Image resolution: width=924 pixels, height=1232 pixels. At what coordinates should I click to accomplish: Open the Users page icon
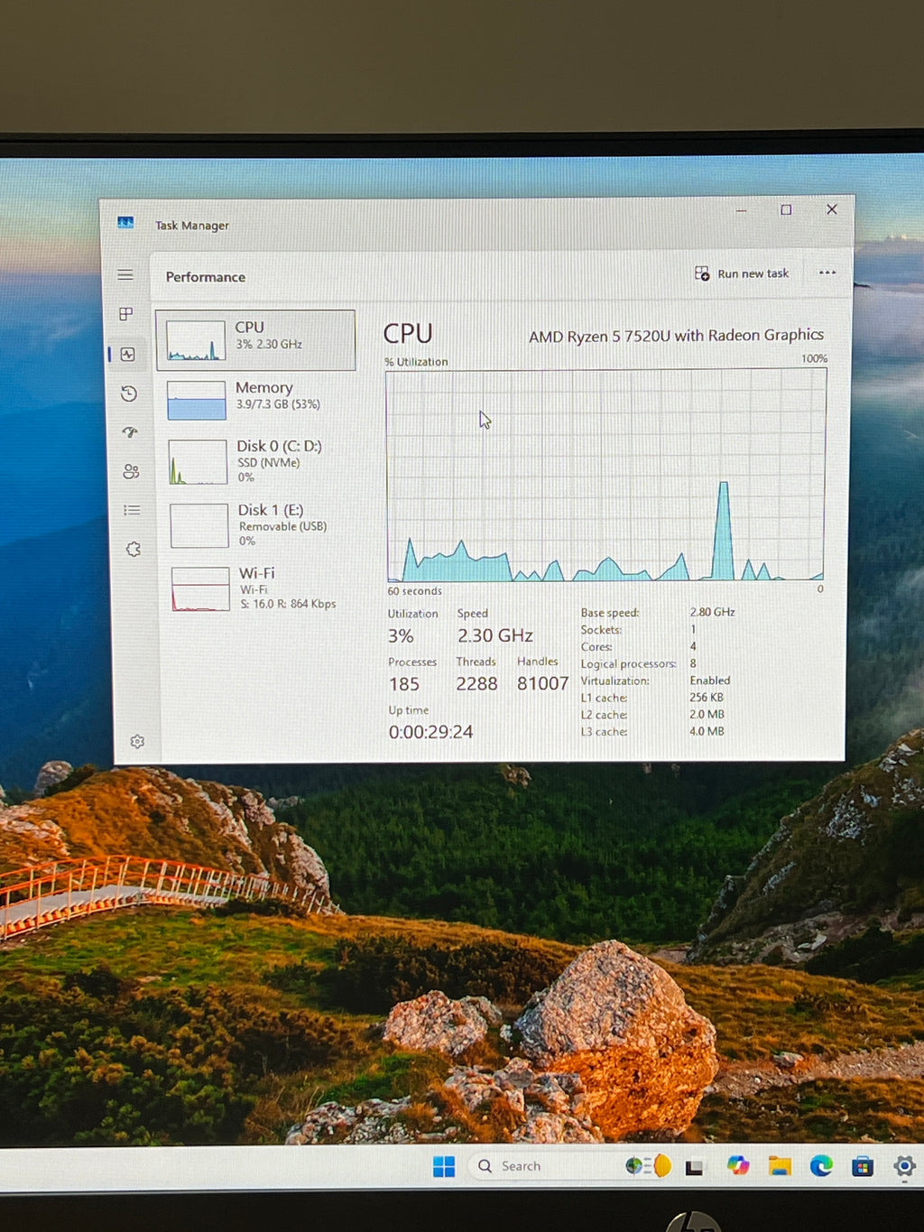coord(131,471)
